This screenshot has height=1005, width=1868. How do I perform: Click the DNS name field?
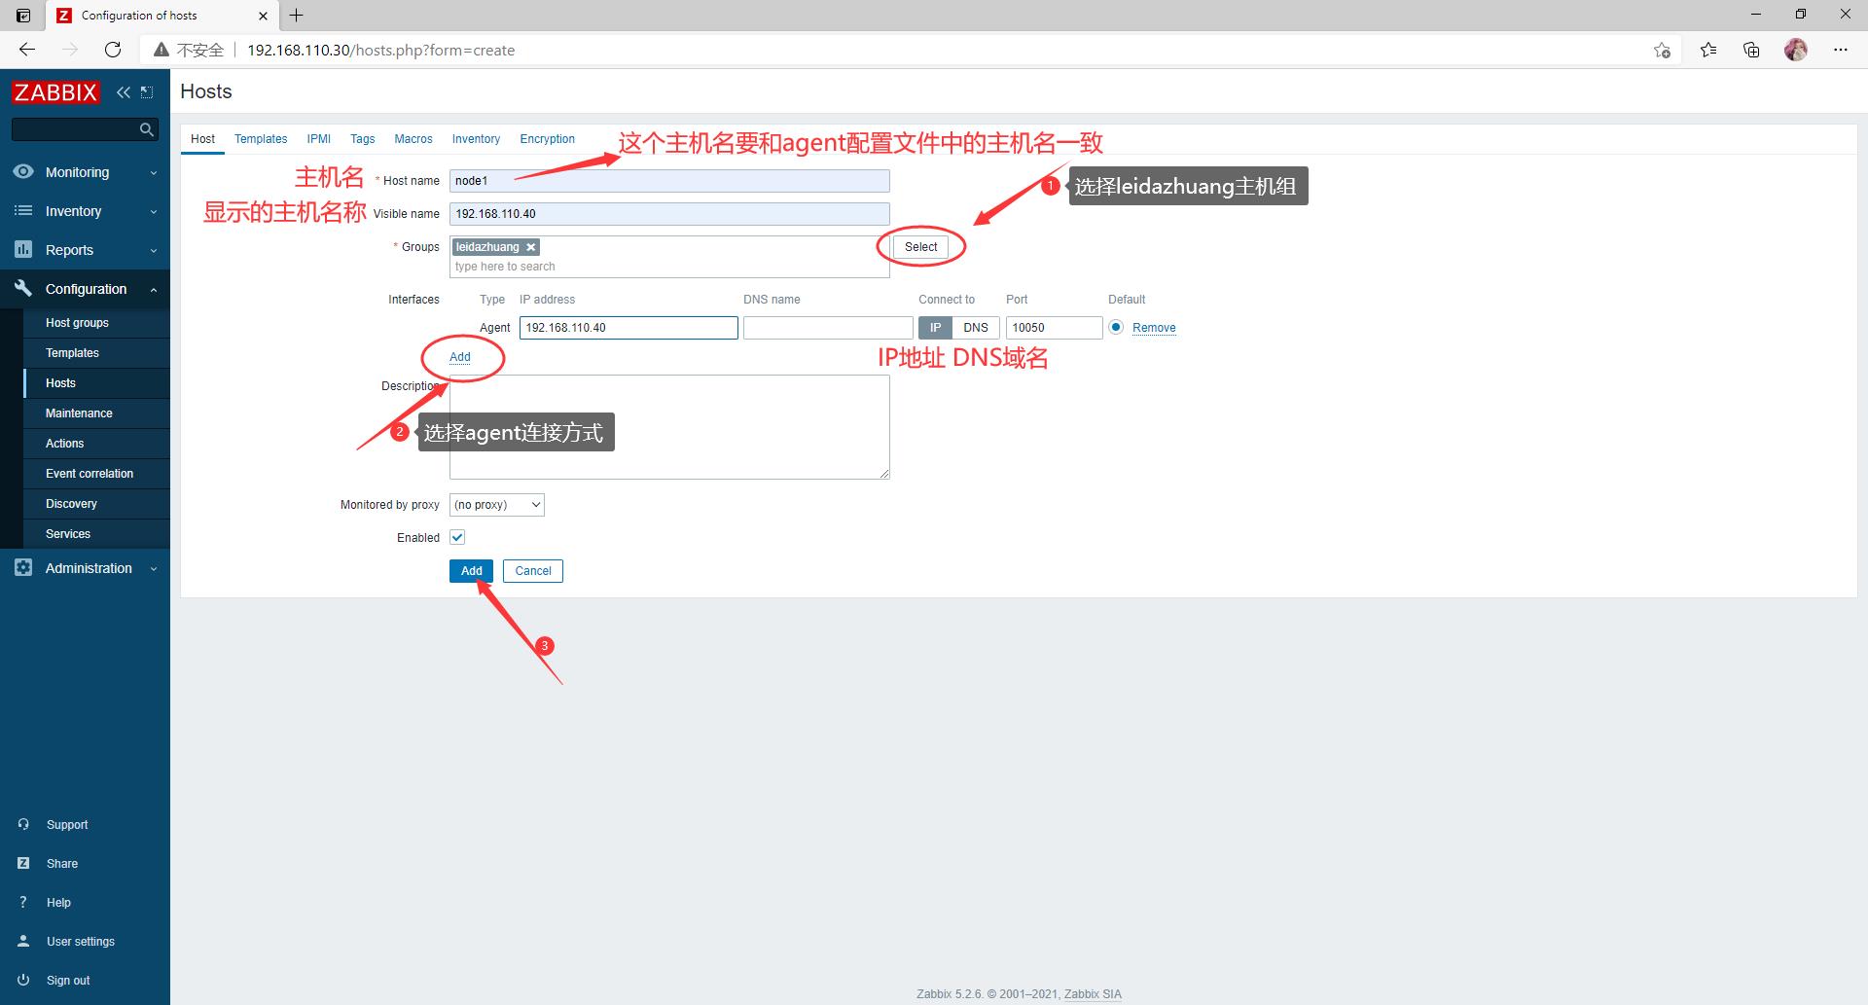(828, 328)
